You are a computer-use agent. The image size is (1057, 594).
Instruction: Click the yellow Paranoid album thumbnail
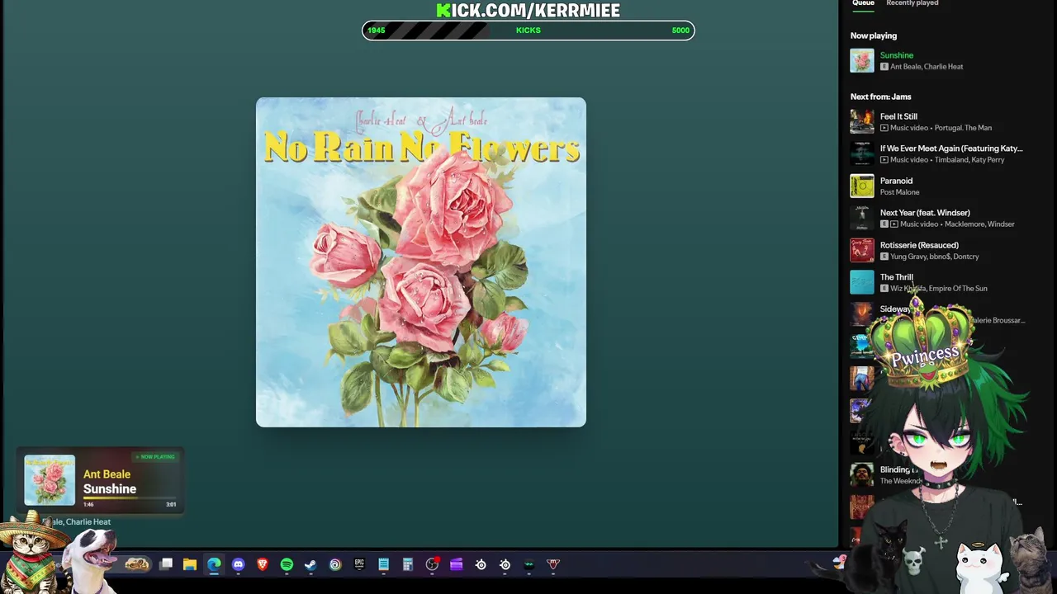pos(862,186)
